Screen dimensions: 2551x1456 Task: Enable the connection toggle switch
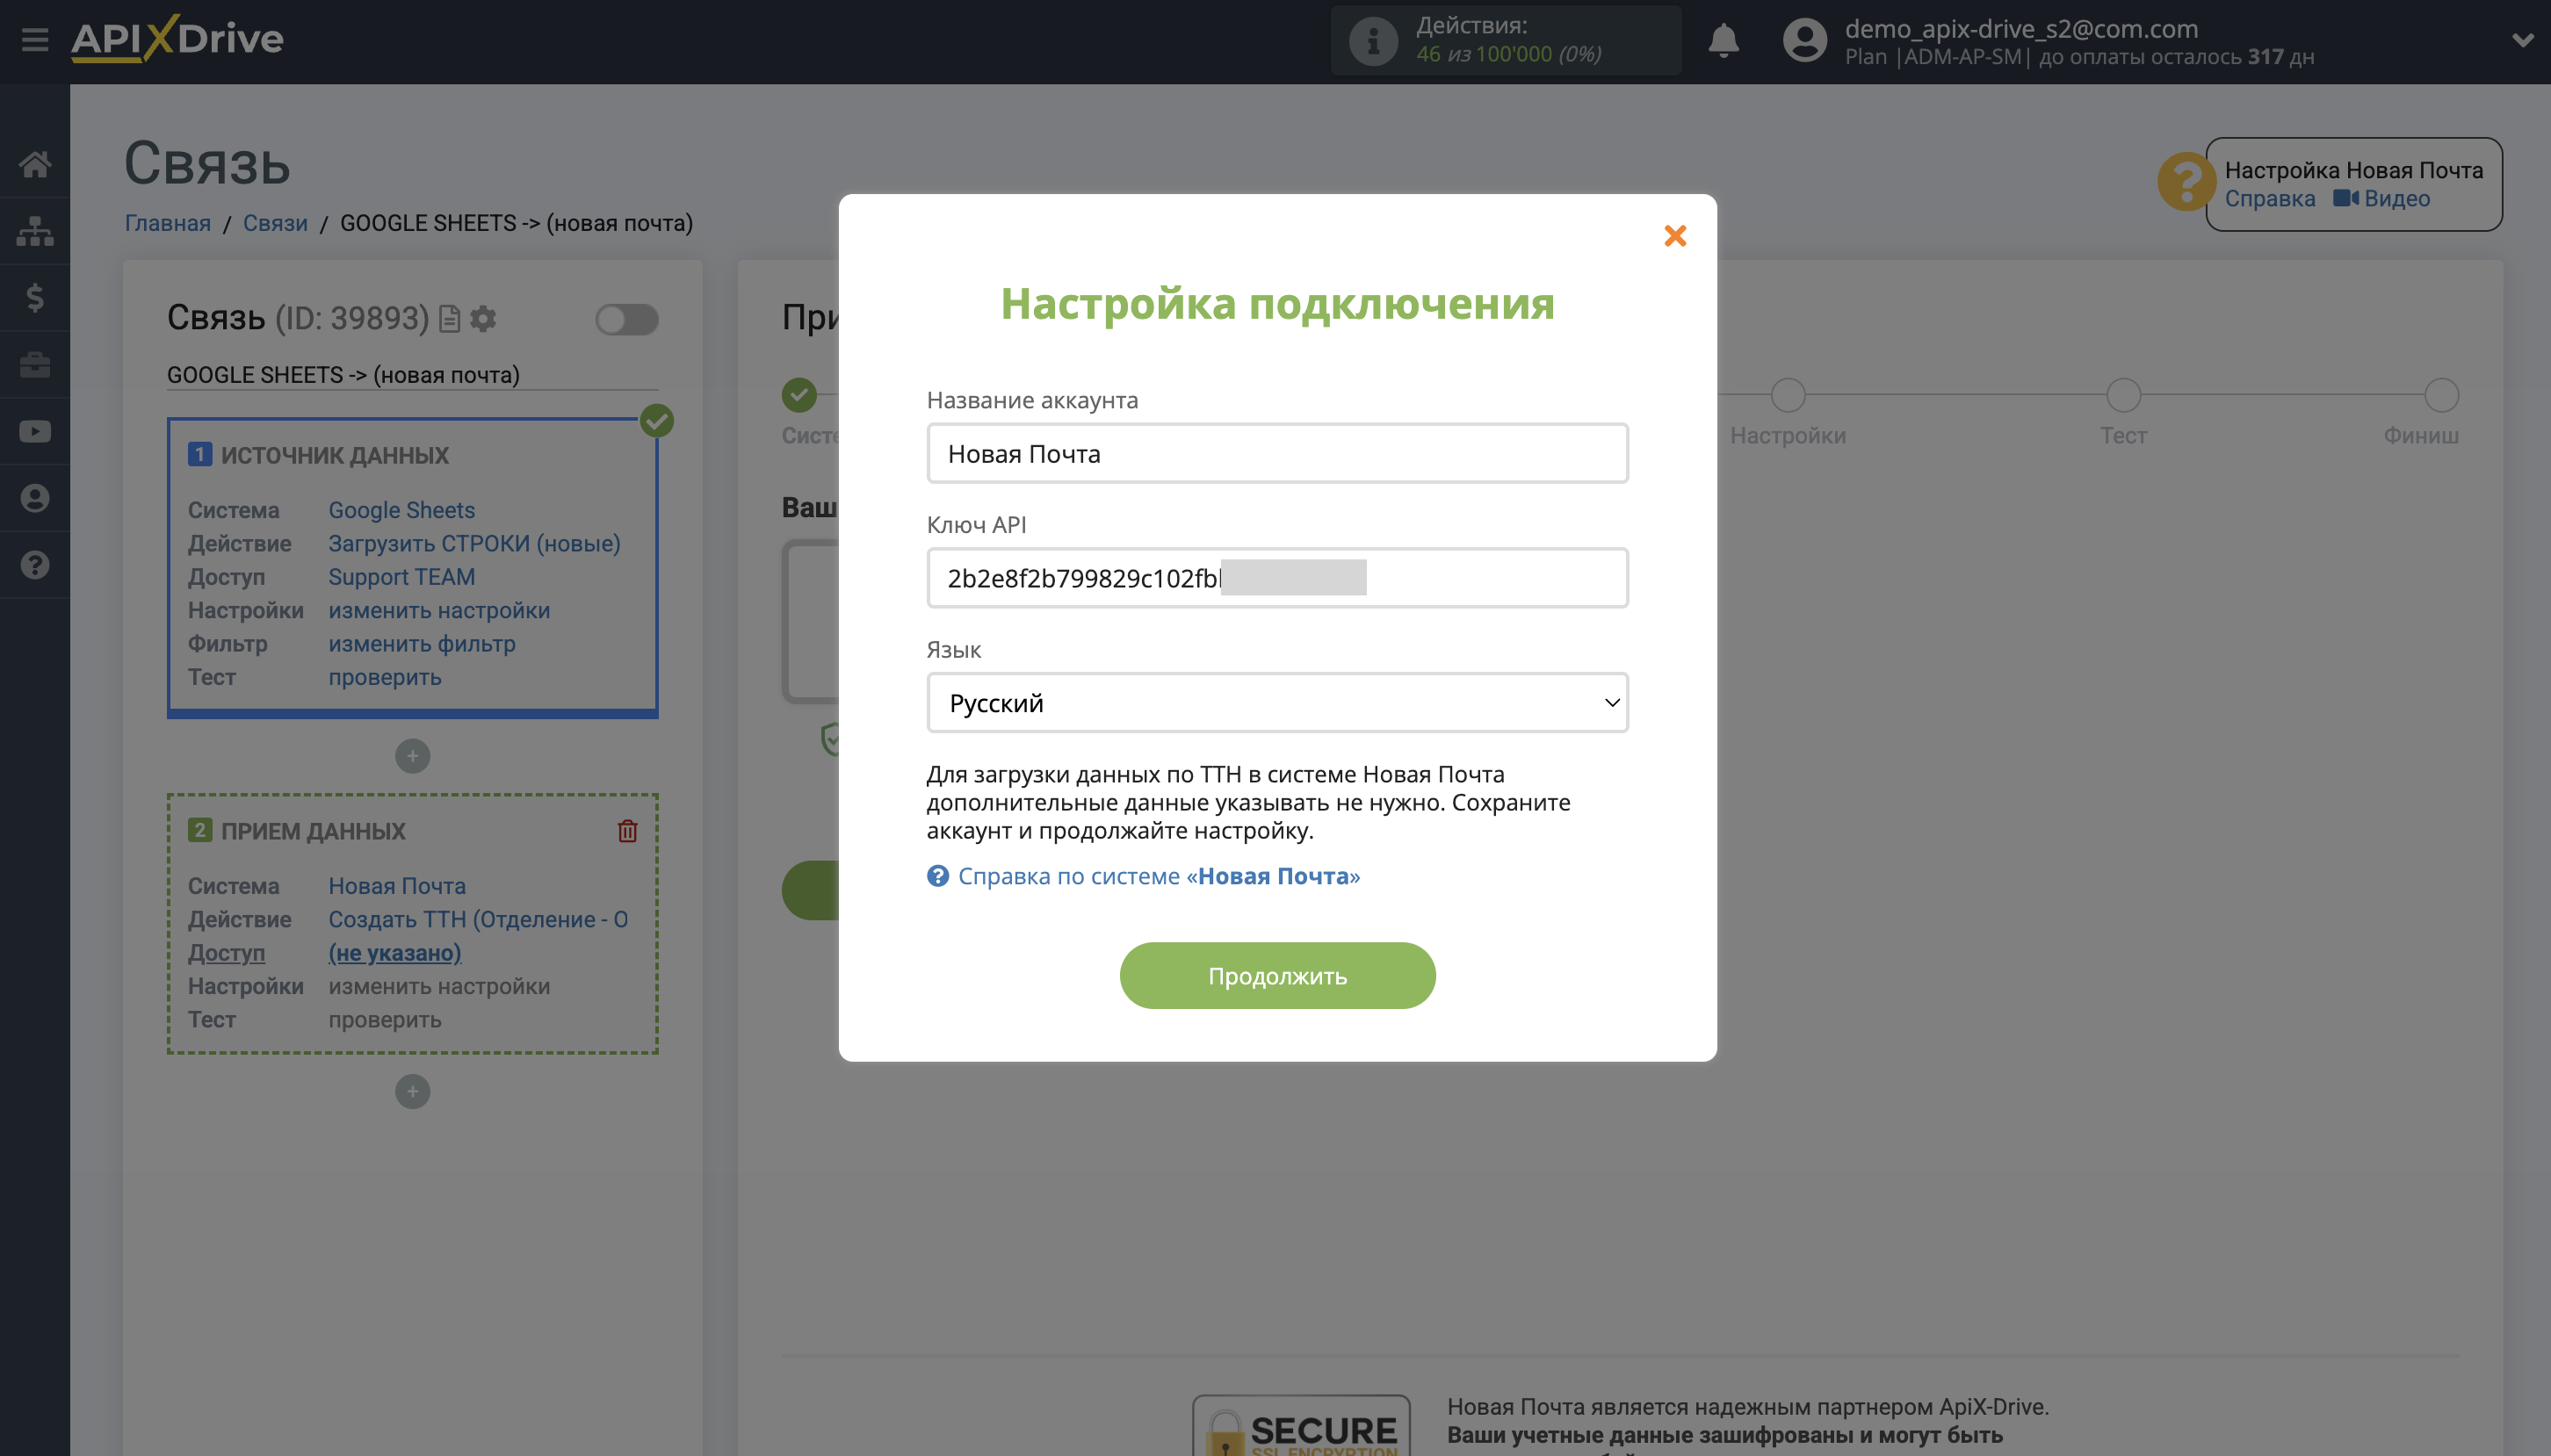coord(627,319)
